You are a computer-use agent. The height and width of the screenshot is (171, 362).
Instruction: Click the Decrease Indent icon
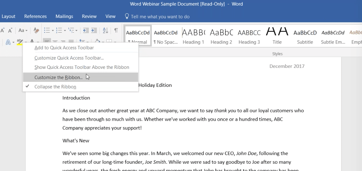coord(86,30)
